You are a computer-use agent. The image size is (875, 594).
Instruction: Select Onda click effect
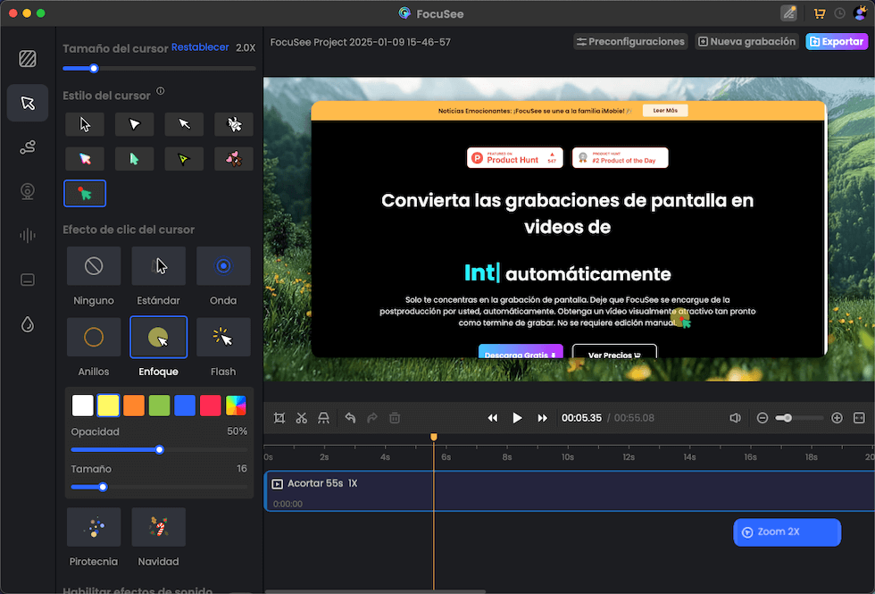click(223, 266)
